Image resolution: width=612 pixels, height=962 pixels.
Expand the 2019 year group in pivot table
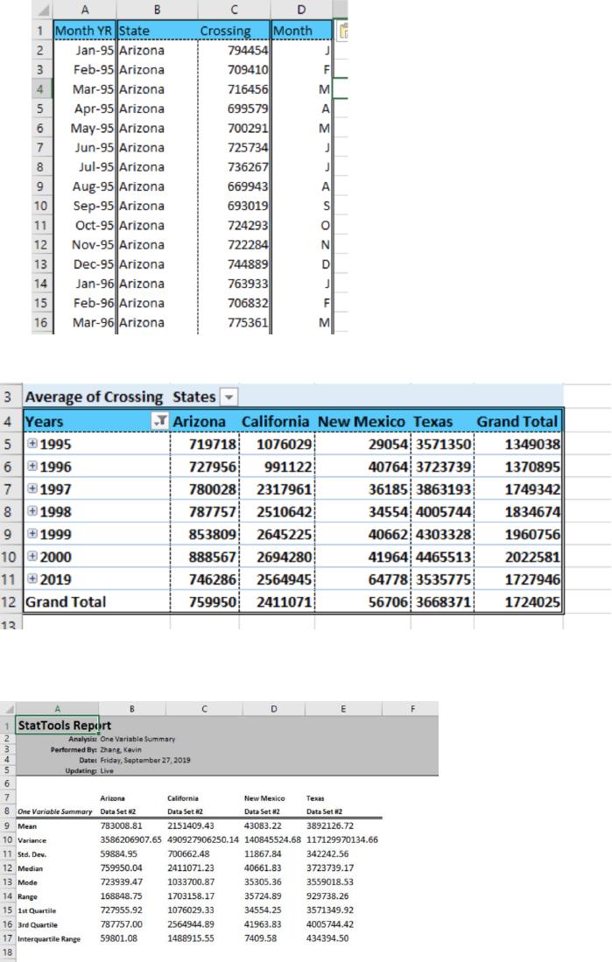pos(32,579)
